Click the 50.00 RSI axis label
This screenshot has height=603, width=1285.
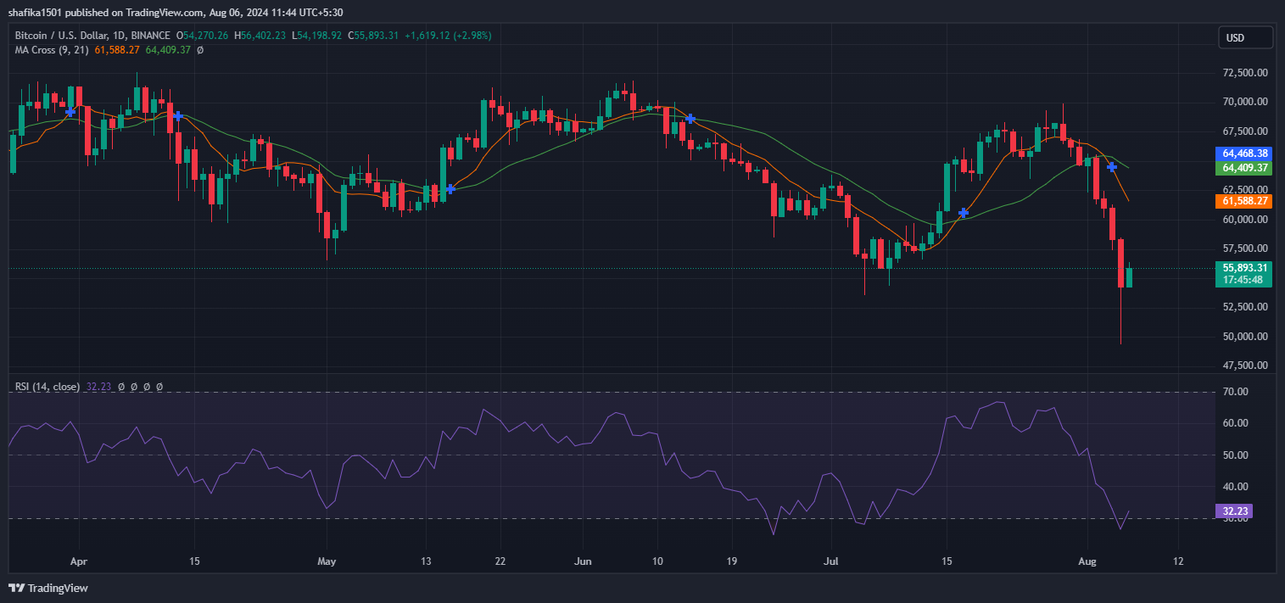pos(1235,455)
